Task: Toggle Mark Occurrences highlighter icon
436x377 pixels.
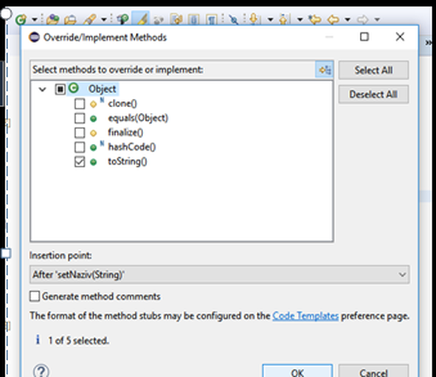Action: pyautogui.click(x=141, y=18)
